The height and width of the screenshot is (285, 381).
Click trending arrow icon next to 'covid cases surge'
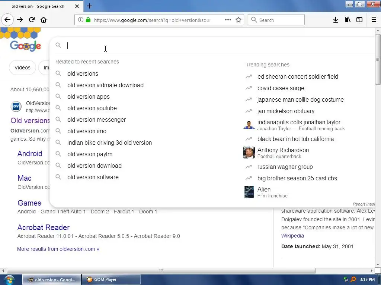(249, 88)
